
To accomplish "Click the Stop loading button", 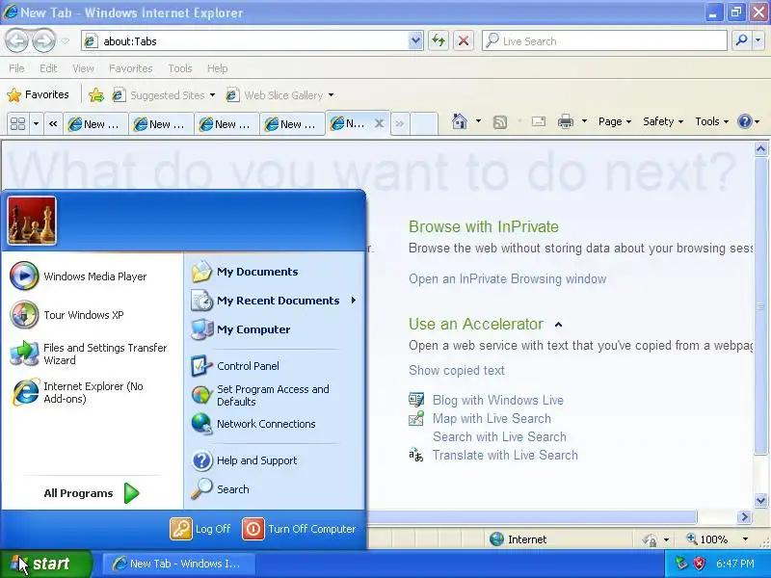I will click(x=464, y=40).
